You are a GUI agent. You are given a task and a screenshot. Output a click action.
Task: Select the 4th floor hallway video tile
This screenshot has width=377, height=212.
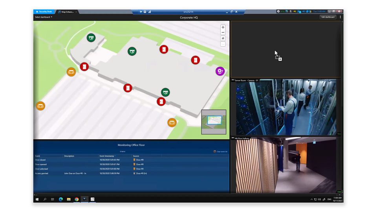(x=286, y=165)
